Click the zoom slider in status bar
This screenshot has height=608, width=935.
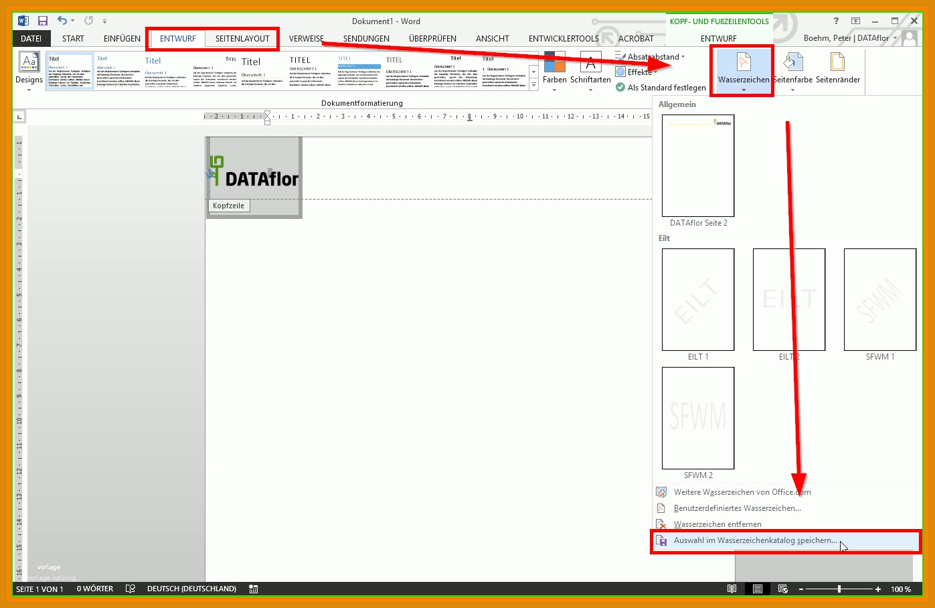[x=839, y=589]
